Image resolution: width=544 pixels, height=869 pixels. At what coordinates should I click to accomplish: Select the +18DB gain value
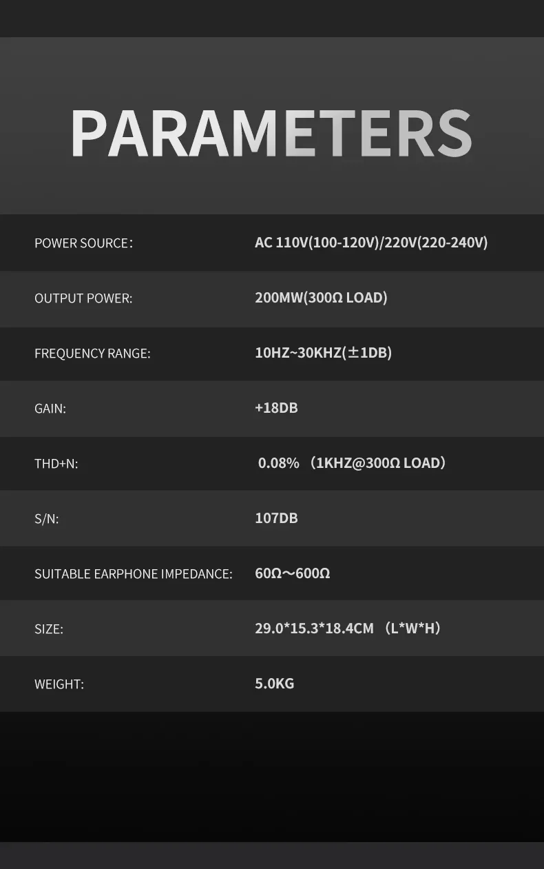(276, 408)
